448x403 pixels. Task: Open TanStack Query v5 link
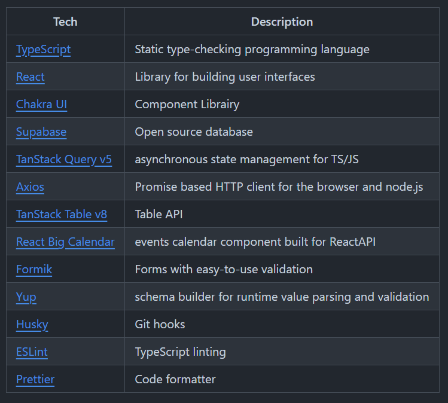point(64,160)
